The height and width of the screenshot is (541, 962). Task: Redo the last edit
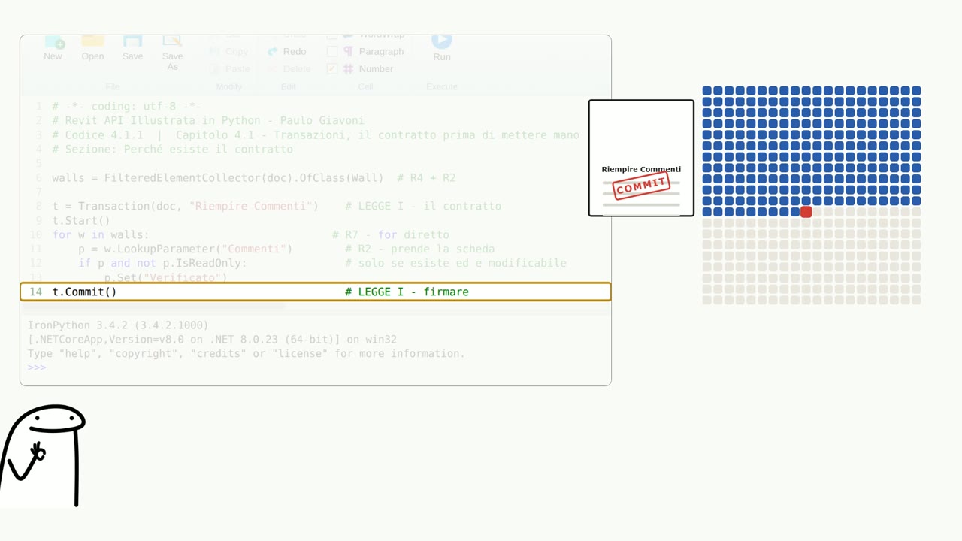(x=286, y=51)
